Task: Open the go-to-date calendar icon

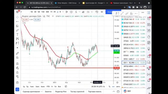Action: click(66, 86)
